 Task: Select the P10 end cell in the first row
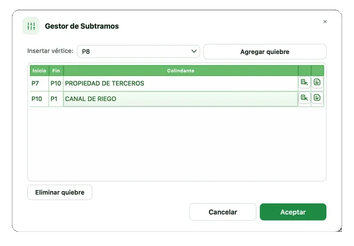(x=56, y=83)
